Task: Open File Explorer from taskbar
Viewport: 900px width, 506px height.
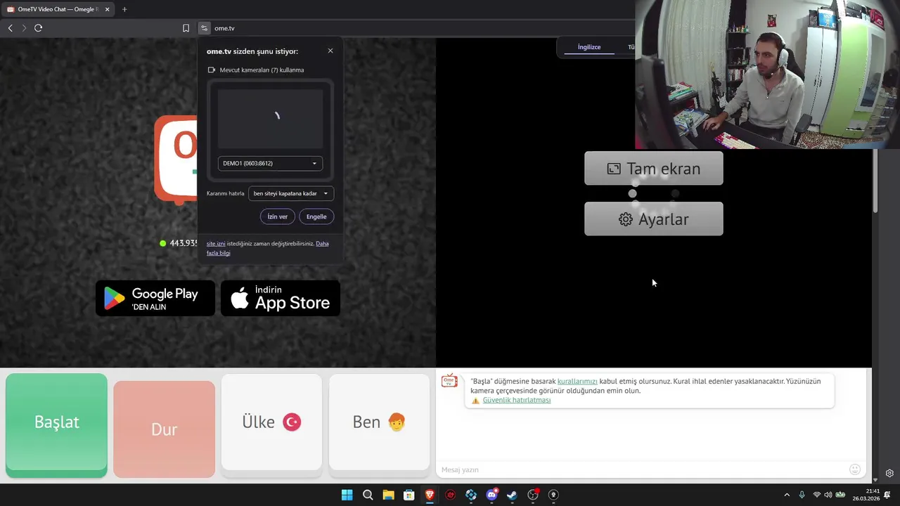Action: pos(388,495)
